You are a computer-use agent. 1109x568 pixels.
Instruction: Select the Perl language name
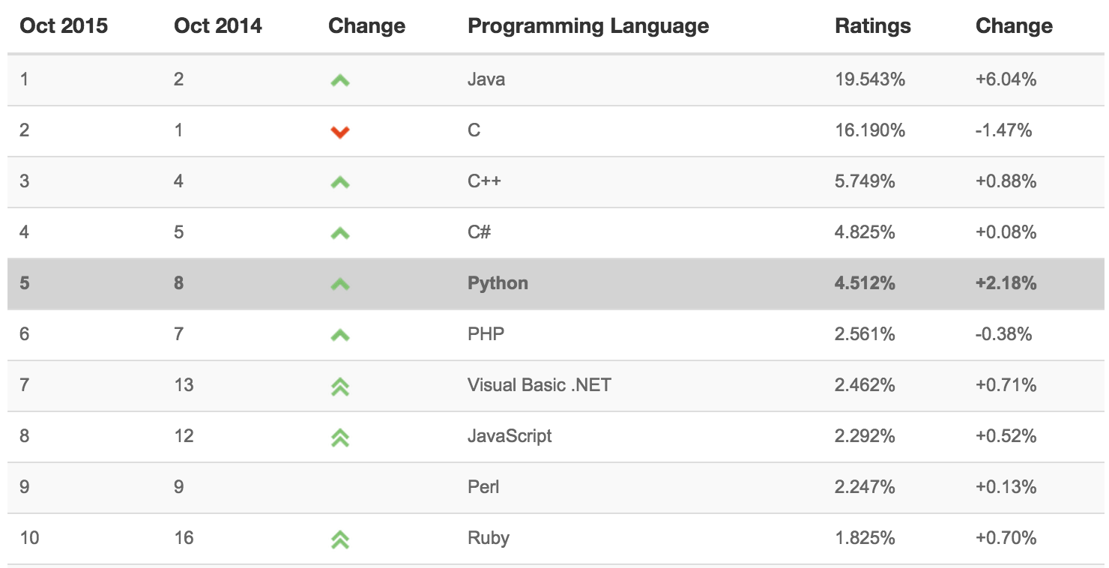[483, 487]
